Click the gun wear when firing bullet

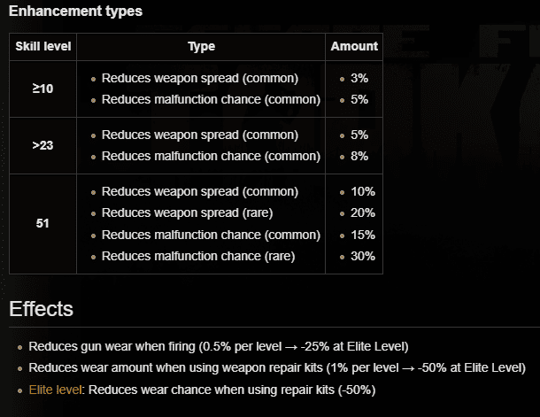coord(219,346)
